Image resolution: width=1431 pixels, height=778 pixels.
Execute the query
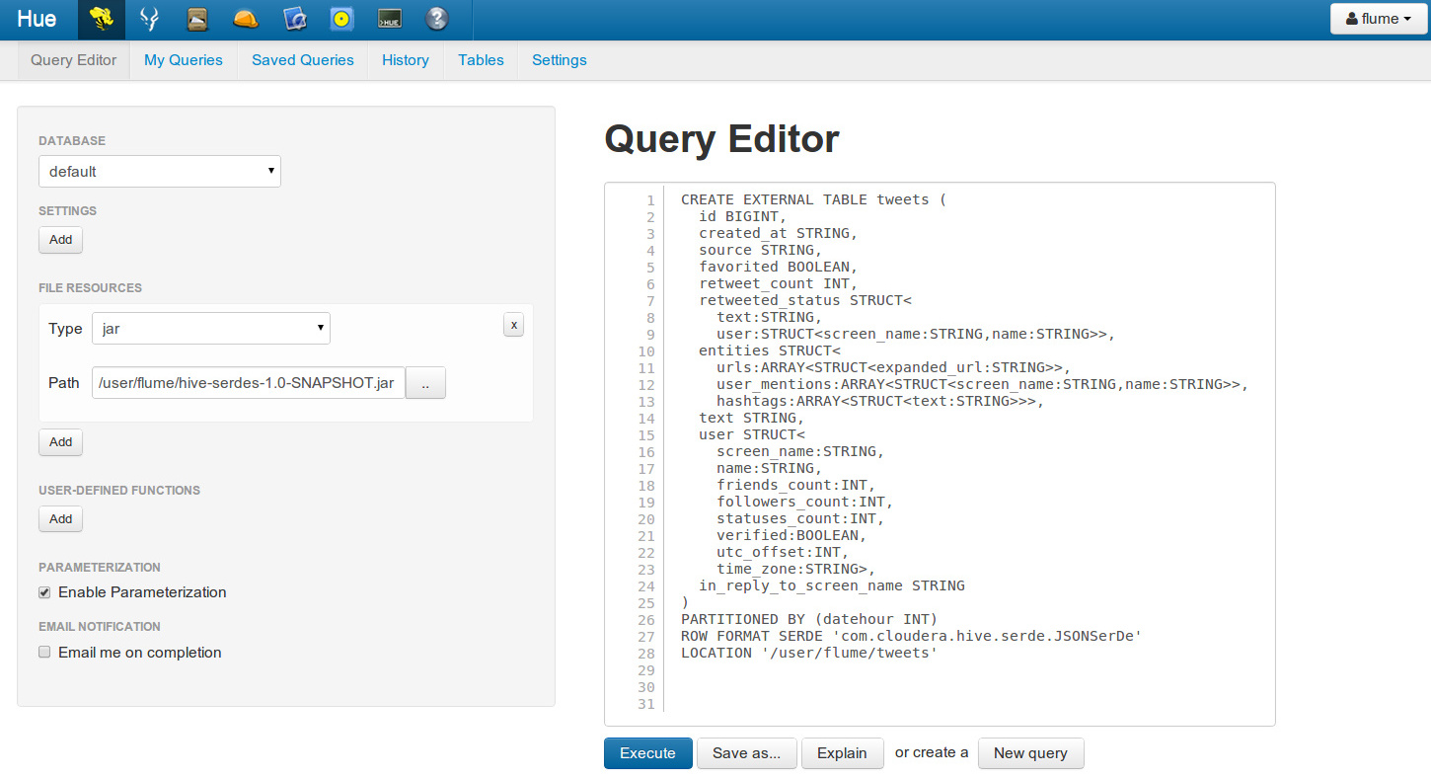coord(647,753)
